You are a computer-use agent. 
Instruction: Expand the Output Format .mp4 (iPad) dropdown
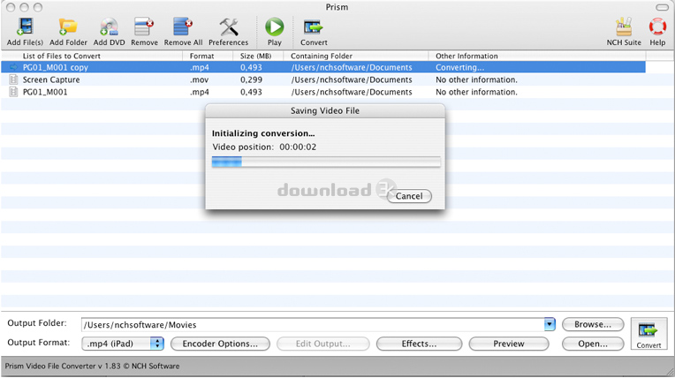[x=157, y=344]
